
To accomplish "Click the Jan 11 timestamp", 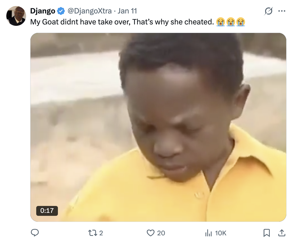I will 127,11.
